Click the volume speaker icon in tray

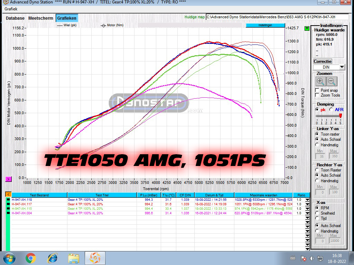tap(312, 258)
